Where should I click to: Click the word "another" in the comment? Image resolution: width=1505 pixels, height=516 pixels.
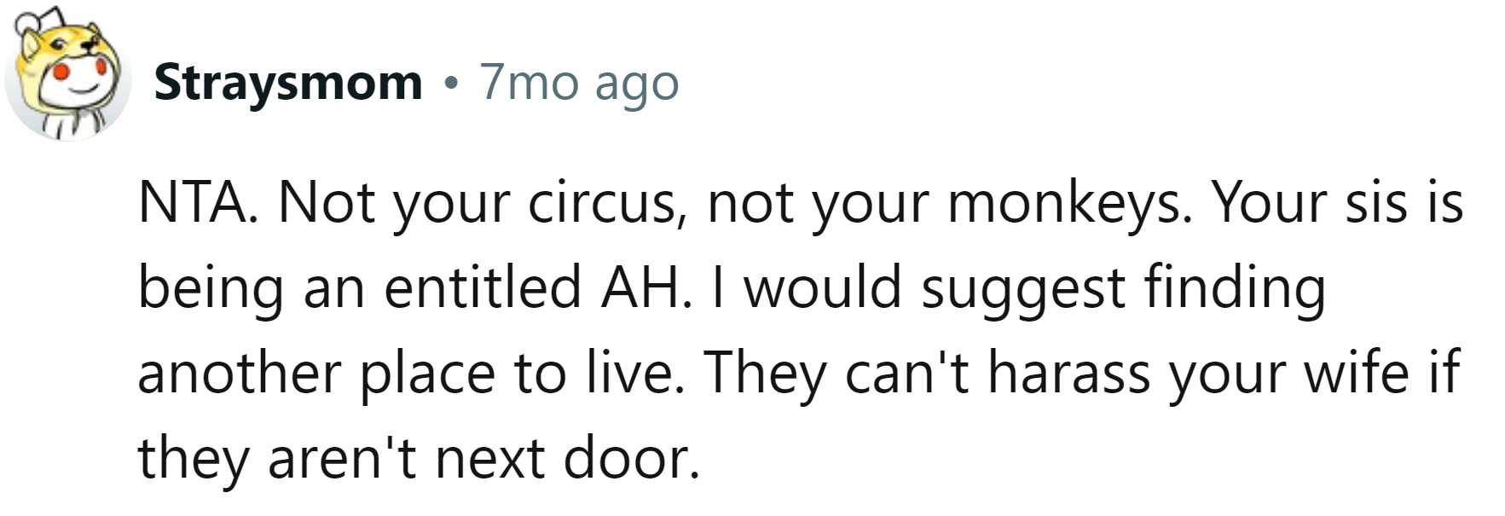[240, 373]
